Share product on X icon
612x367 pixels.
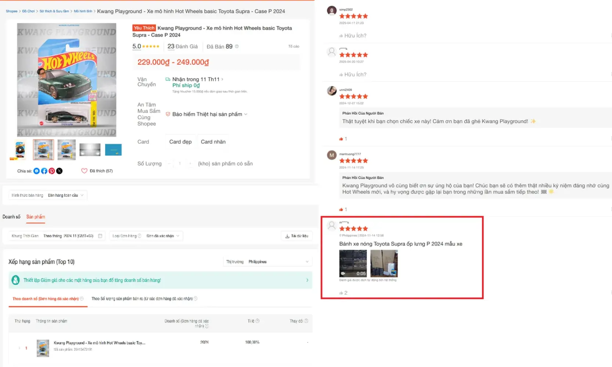(x=60, y=171)
